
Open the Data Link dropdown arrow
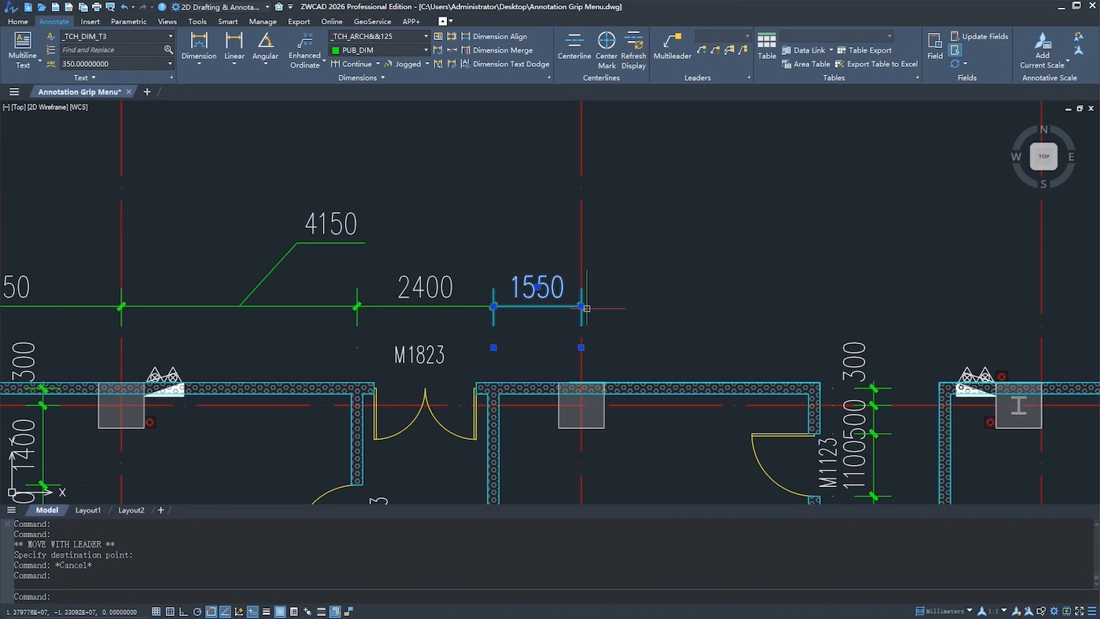point(831,50)
